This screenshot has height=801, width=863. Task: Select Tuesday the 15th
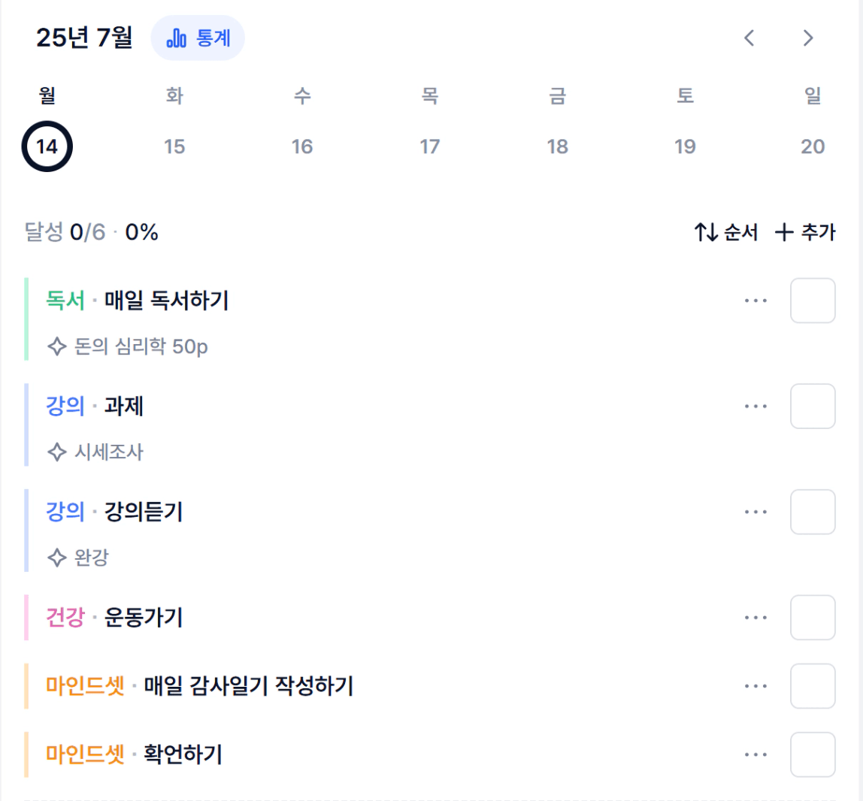pos(174,147)
